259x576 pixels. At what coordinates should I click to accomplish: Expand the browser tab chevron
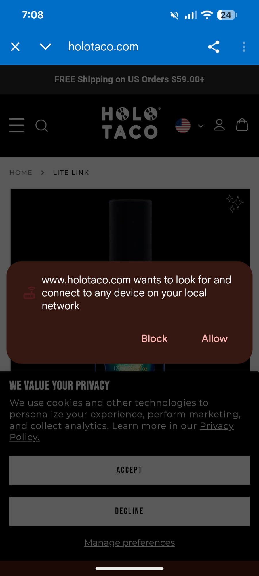coord(45,47)
